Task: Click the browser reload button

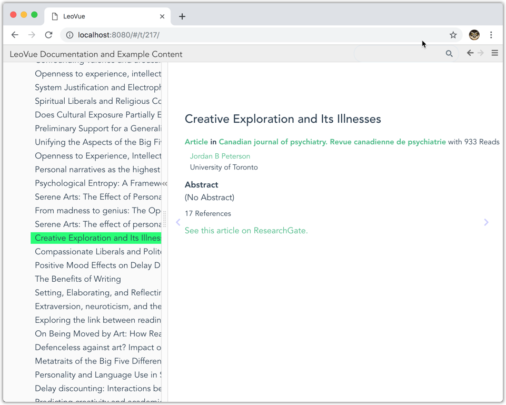Action: [49, 35]
